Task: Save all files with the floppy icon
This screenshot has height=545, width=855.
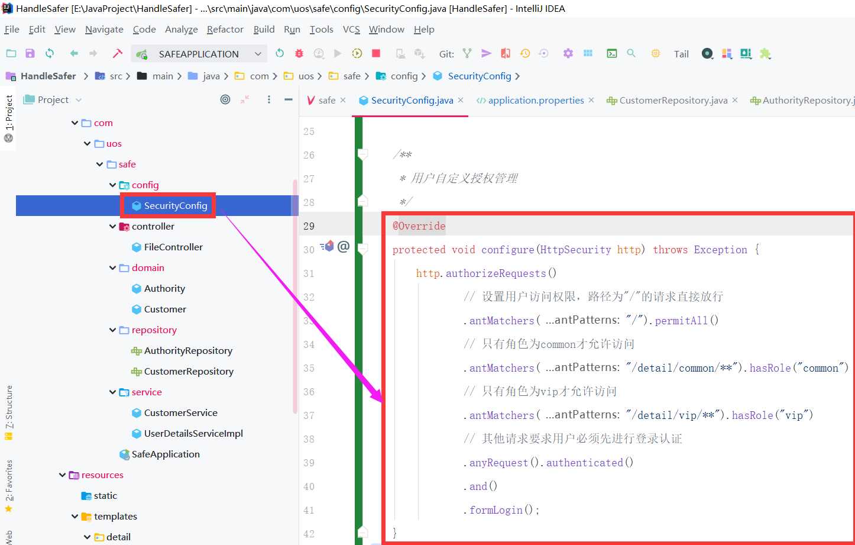Action: pos(30,53)
